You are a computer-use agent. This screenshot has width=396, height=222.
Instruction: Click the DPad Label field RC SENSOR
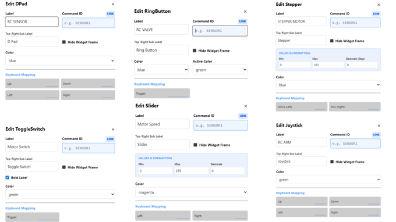(x=32, y=22)
